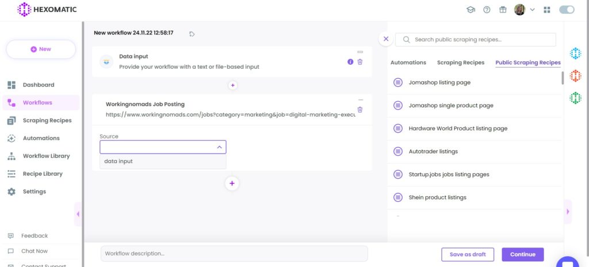
Task: Open the chat bubble widget
Action: pyautogui.click(x=568, y=262)
